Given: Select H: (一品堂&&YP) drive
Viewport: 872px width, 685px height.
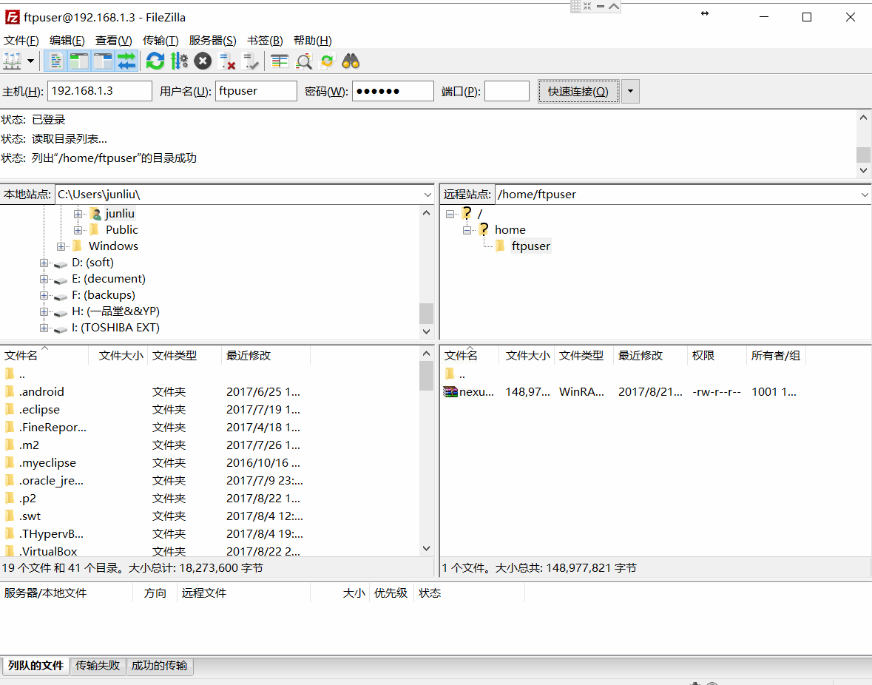Looking at the screenshot, I should (115, 311).
